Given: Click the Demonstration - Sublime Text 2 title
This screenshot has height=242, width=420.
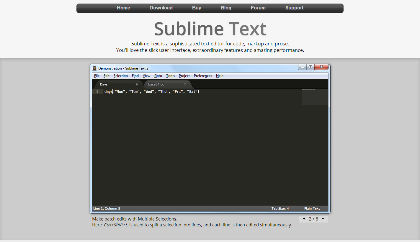Looking at the screenshot, I should coord(123,68).
